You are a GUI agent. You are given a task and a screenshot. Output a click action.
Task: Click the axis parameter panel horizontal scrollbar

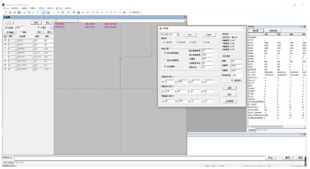(x=277, y=126)
